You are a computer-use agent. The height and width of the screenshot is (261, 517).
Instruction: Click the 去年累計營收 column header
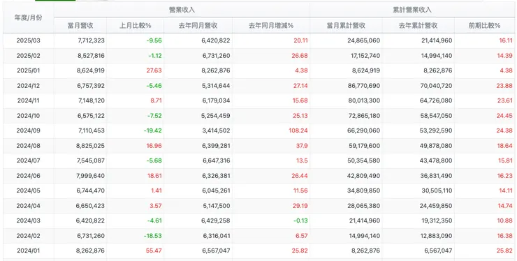[x=418, y=25]
